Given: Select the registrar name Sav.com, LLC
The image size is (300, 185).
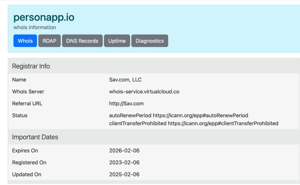Looking at the screenshot, I should click(x=125, y=79).
